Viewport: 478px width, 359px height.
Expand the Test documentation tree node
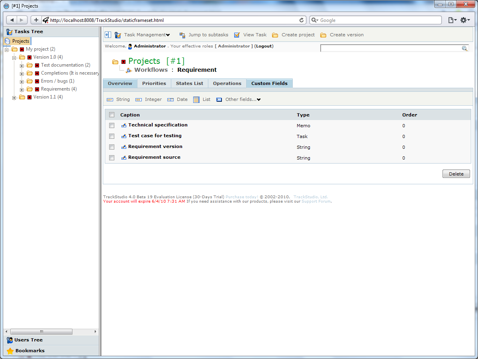22,66
